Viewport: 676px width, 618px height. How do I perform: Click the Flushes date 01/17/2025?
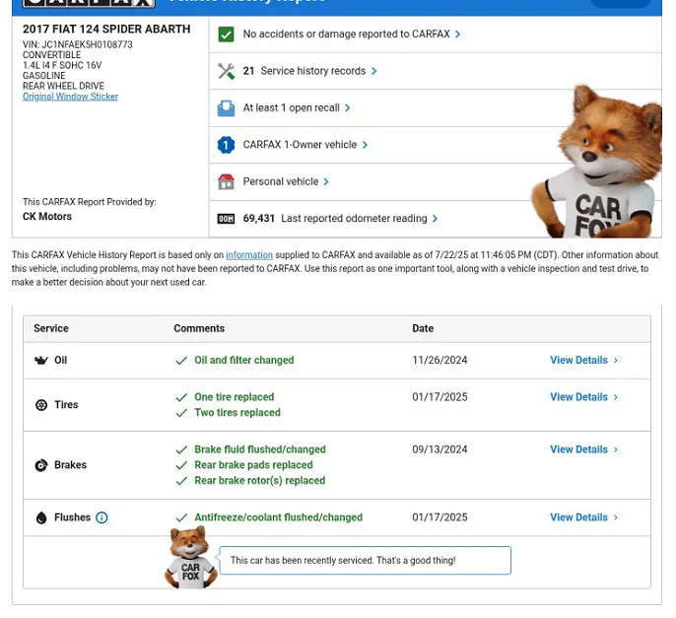click(439, 517)
